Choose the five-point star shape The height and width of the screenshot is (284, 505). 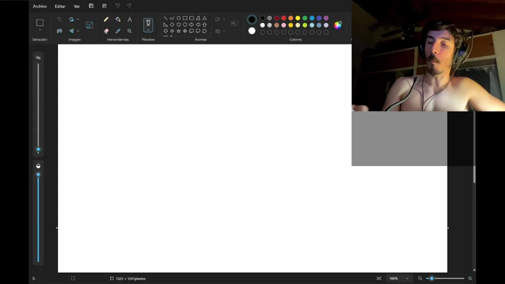[x=178, y=31]
